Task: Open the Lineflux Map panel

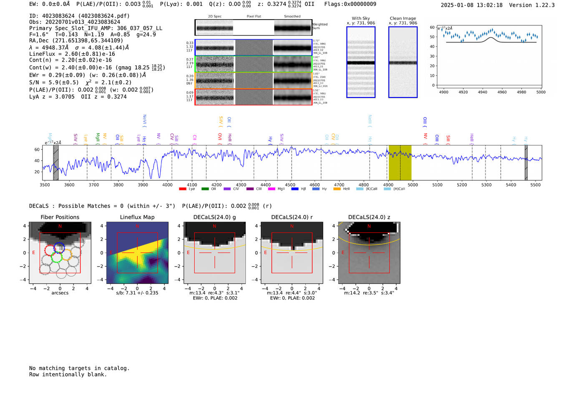Action: click(x=137, y=252)
